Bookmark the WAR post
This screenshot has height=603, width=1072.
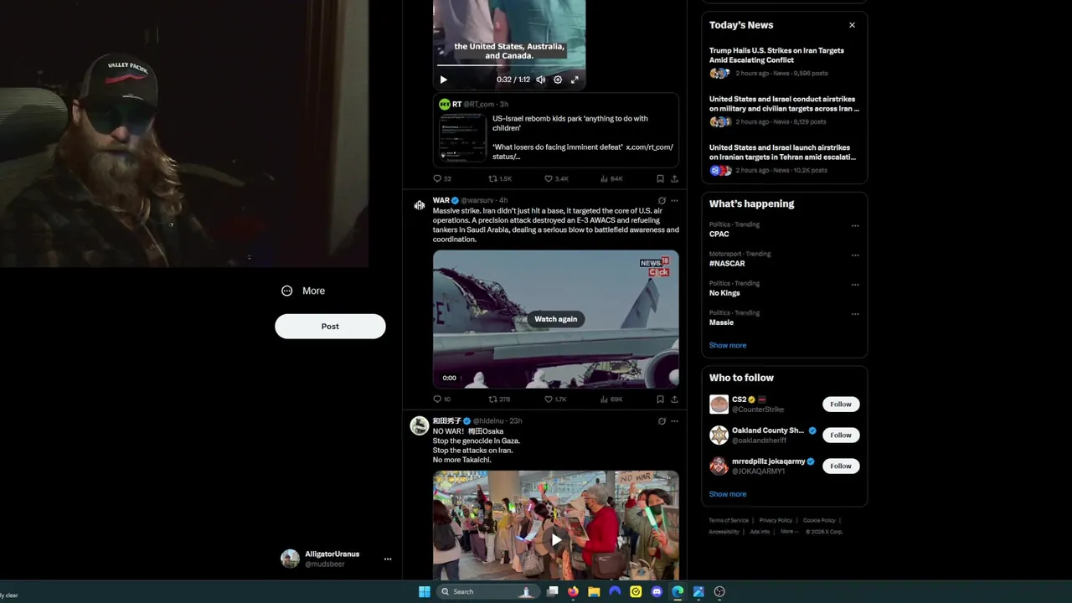click(660, 399)
